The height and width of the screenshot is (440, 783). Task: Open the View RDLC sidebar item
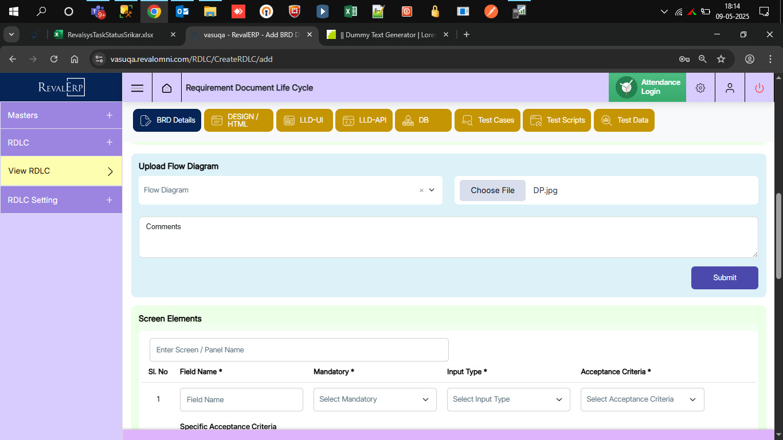61,171
